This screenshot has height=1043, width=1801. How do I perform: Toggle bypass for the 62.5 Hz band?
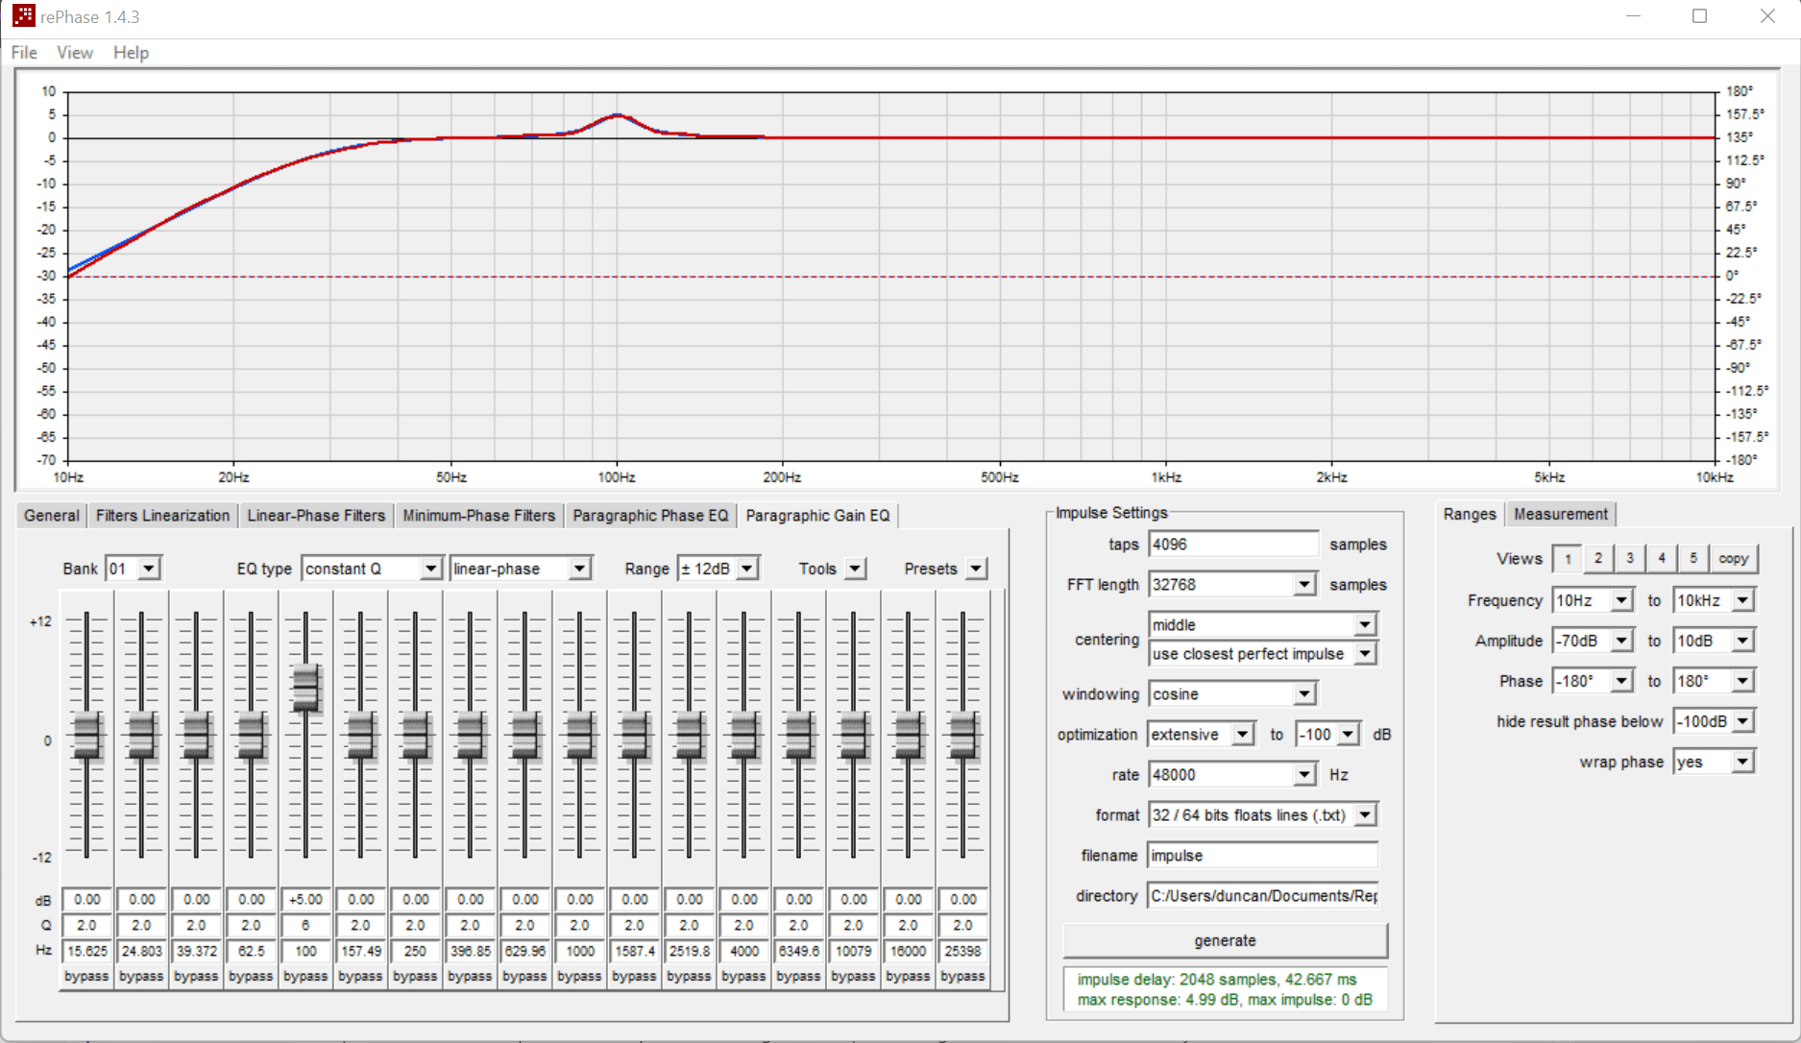pyautogui.click(x=251, y=976)
